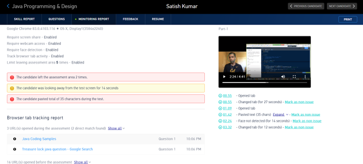Click the Print button
Viewport: 363px width, 164px height.
348,19
